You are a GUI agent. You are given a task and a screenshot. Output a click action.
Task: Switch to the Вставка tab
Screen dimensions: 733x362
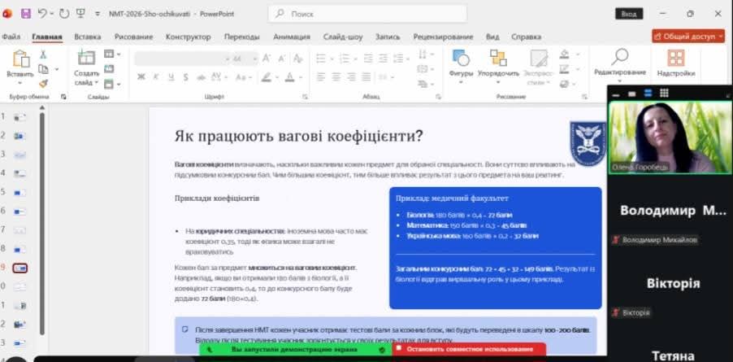[87, 37]
